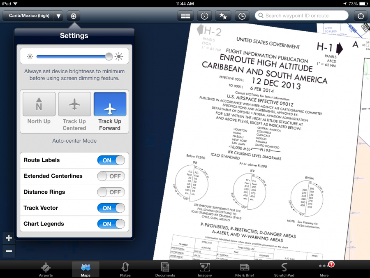Tap the waypoint search field
This screenshot has height=278, width=370.
coord(301,15)
